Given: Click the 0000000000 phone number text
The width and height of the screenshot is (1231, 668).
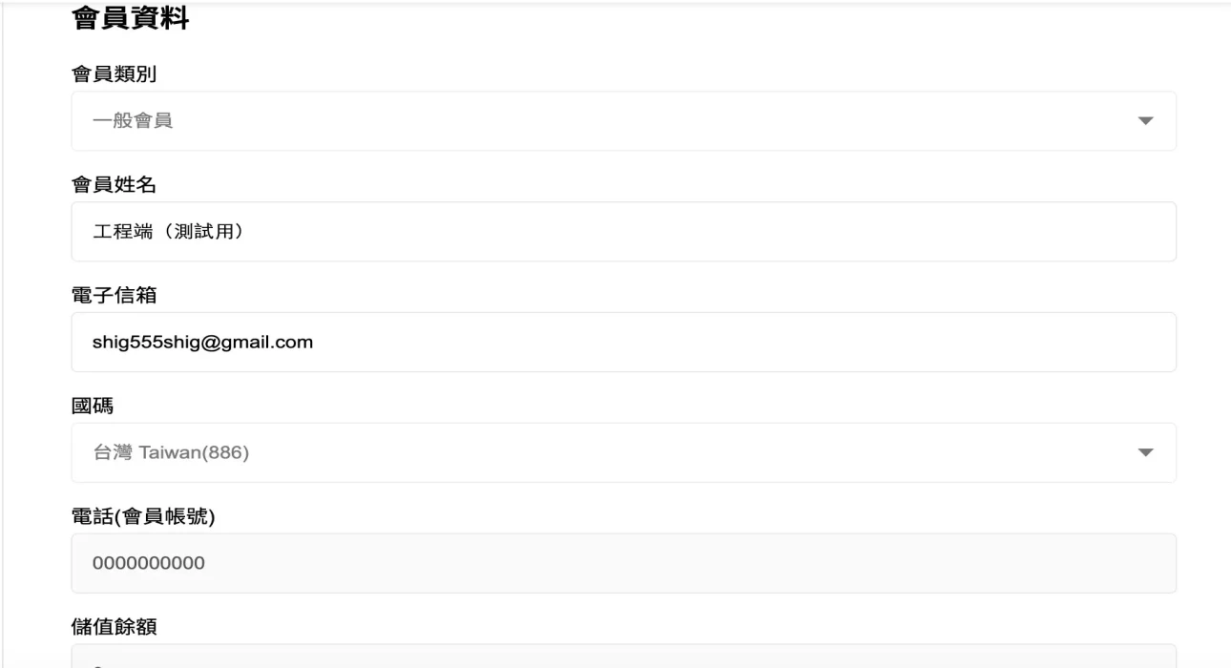Looking at the screenshot, I should click(148, 563).
